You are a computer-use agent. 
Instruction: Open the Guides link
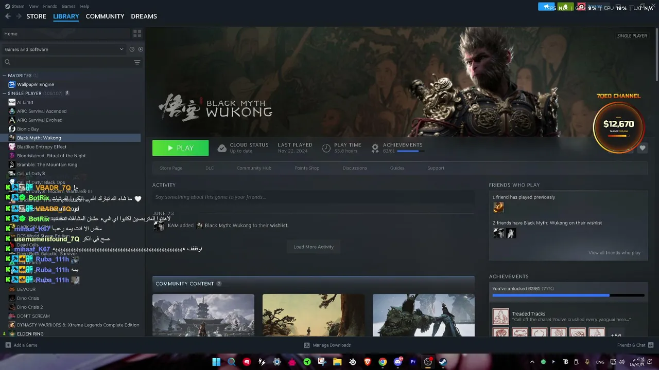397,168
